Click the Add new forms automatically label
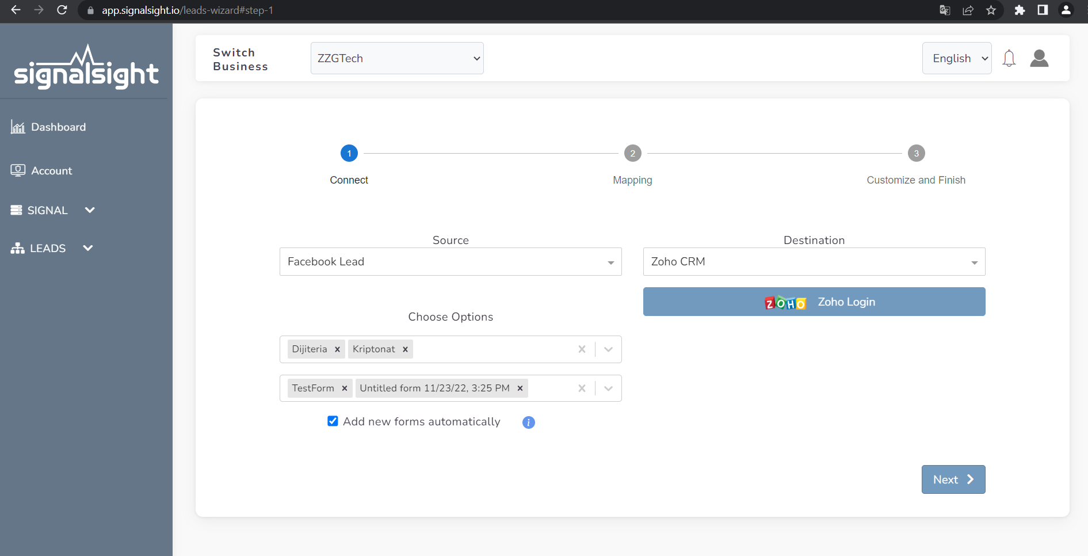 tap(422, 422)
